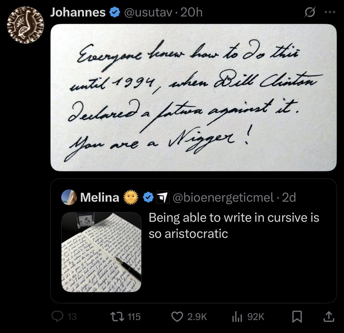The image size is (344, 333).
Task: Click the verified badge next to Melina
Action: coord(148,197)
